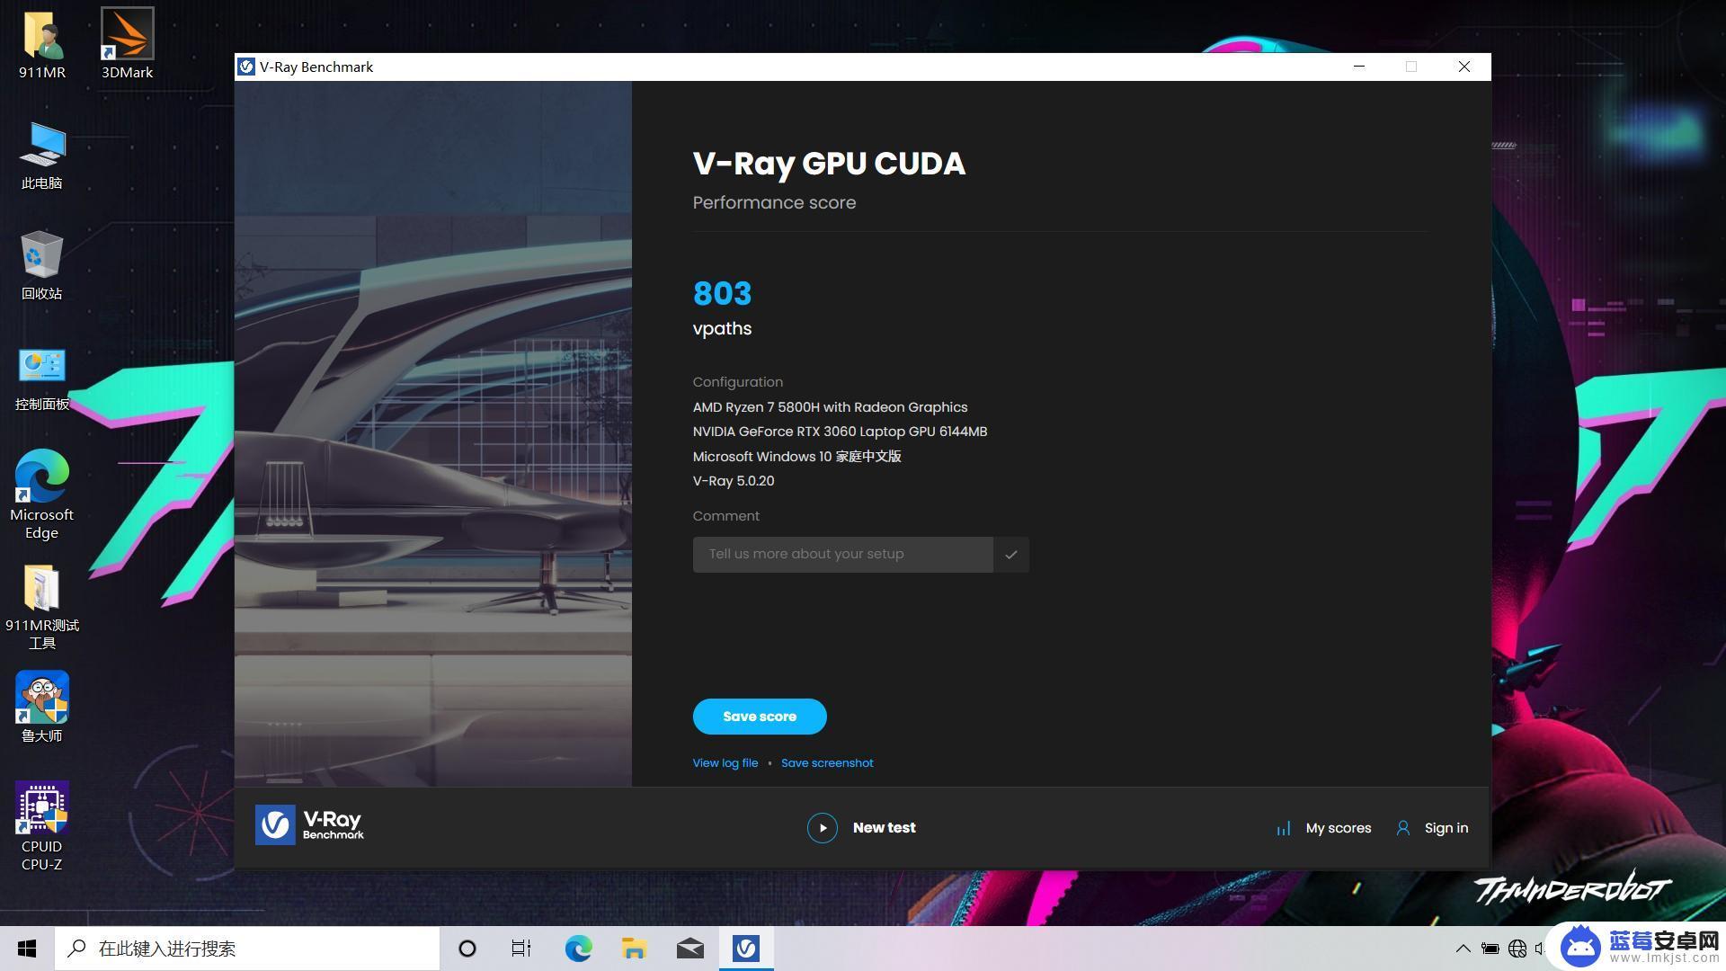Click the network globe tray icon
The width and height of the screenshot is (1726, 971).
tap(1517, 949)
